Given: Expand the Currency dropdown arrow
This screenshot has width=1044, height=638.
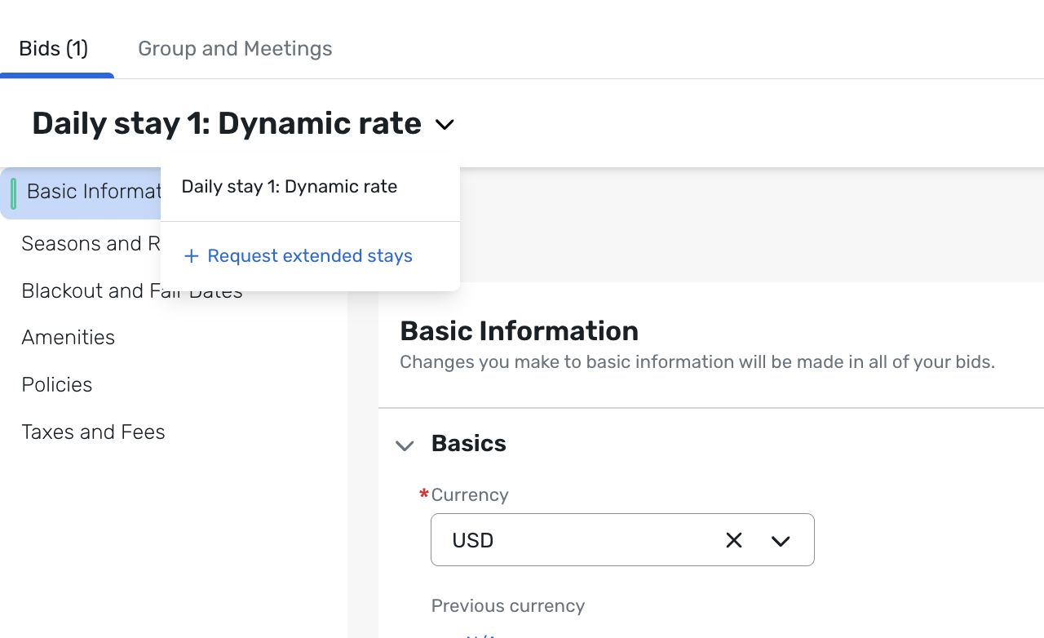Looking at the screenshot, I should click(781, 541).
